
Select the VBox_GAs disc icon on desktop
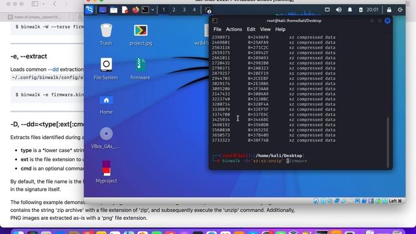click(105, 138)
